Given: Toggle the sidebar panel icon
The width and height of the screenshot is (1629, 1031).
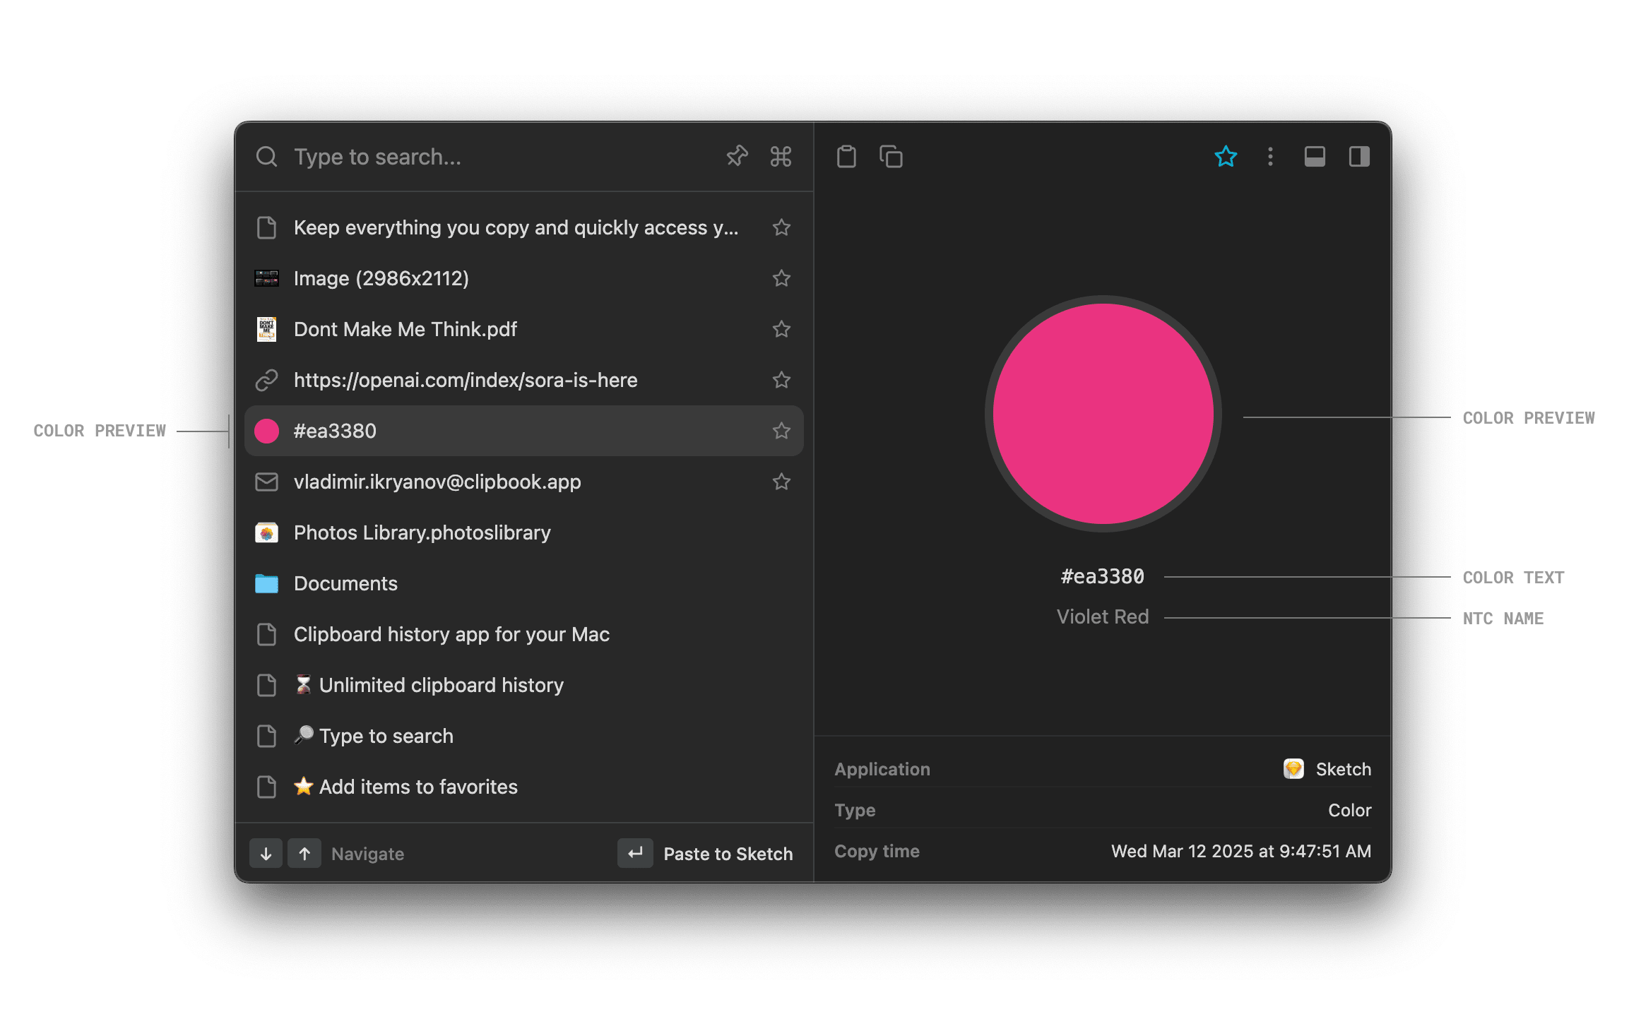Looking at the screenshot, I should pos(1359,156).
